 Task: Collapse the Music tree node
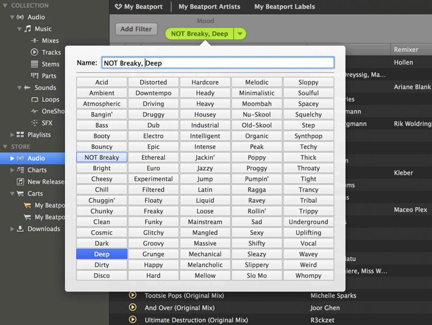[x=19, y=29]
